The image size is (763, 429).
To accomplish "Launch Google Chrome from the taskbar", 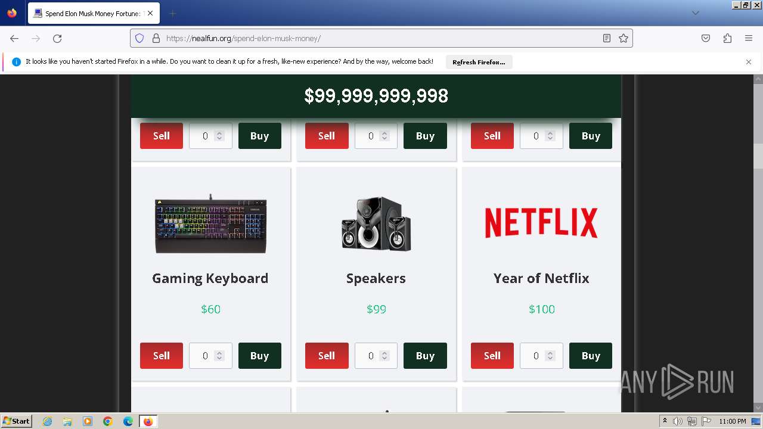I will 108,421.
